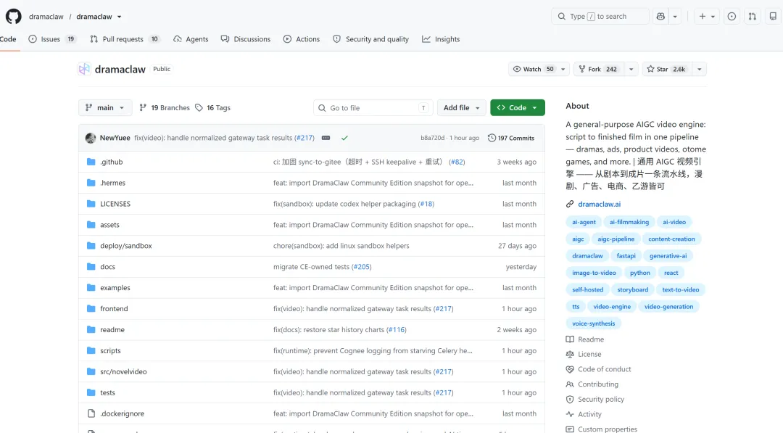
Task: Click the history clock icon by 197 Commits
Action: pyautogui.click(x=492, y=138)
